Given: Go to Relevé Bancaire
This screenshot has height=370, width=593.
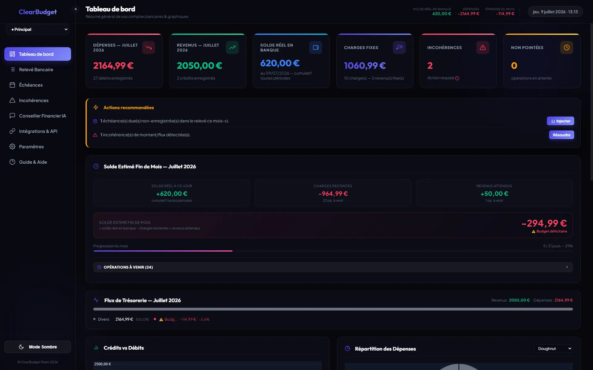Looking at the screenshot, I should pyautogui.click(x=38, y=69).
